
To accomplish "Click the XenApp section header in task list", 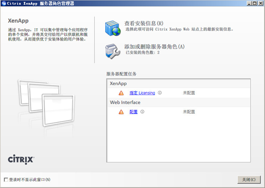I will click(178, 84).
